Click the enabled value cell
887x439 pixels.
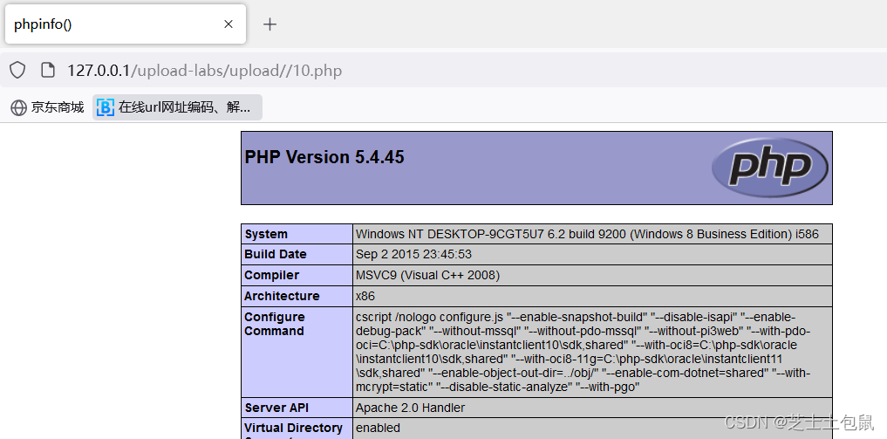pos(593,429)
